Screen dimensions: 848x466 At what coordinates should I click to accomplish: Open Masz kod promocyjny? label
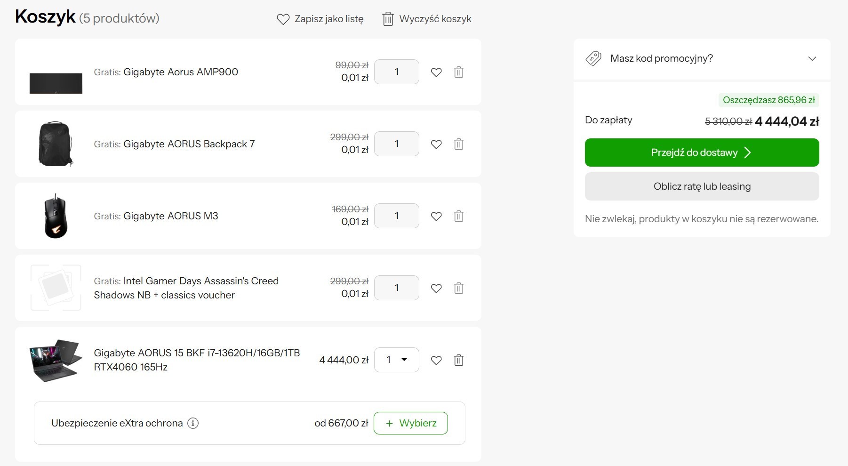point(662,58)
